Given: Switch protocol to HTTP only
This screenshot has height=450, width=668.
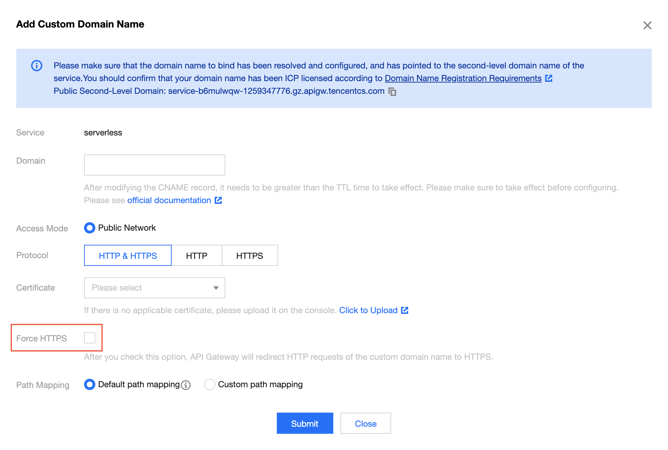Looking at the screenshot, I should coord(197,256).
